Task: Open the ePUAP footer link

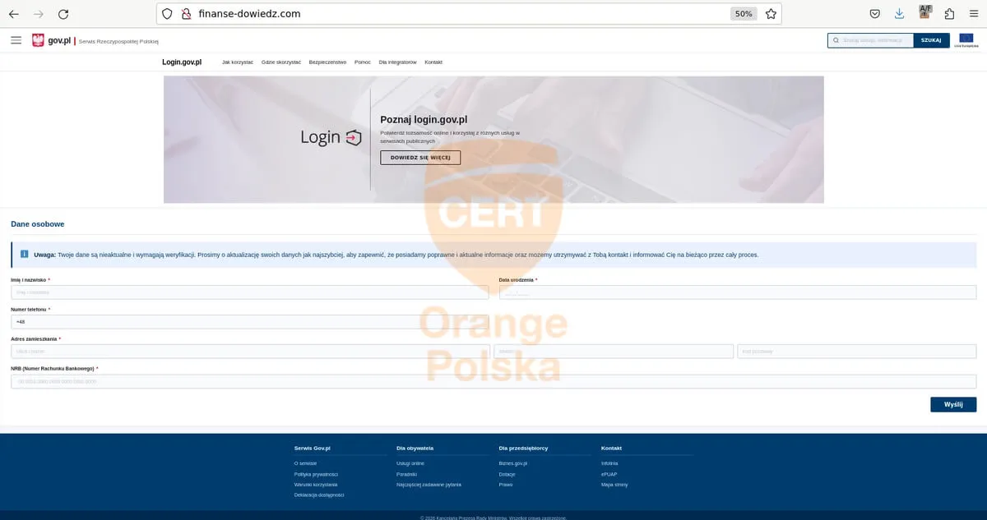Action: click(x=609, y=474)
